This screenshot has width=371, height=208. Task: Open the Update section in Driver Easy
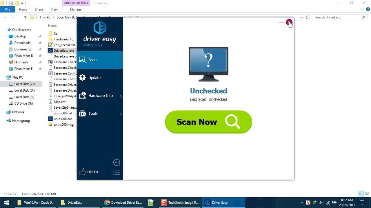[100, 78]
